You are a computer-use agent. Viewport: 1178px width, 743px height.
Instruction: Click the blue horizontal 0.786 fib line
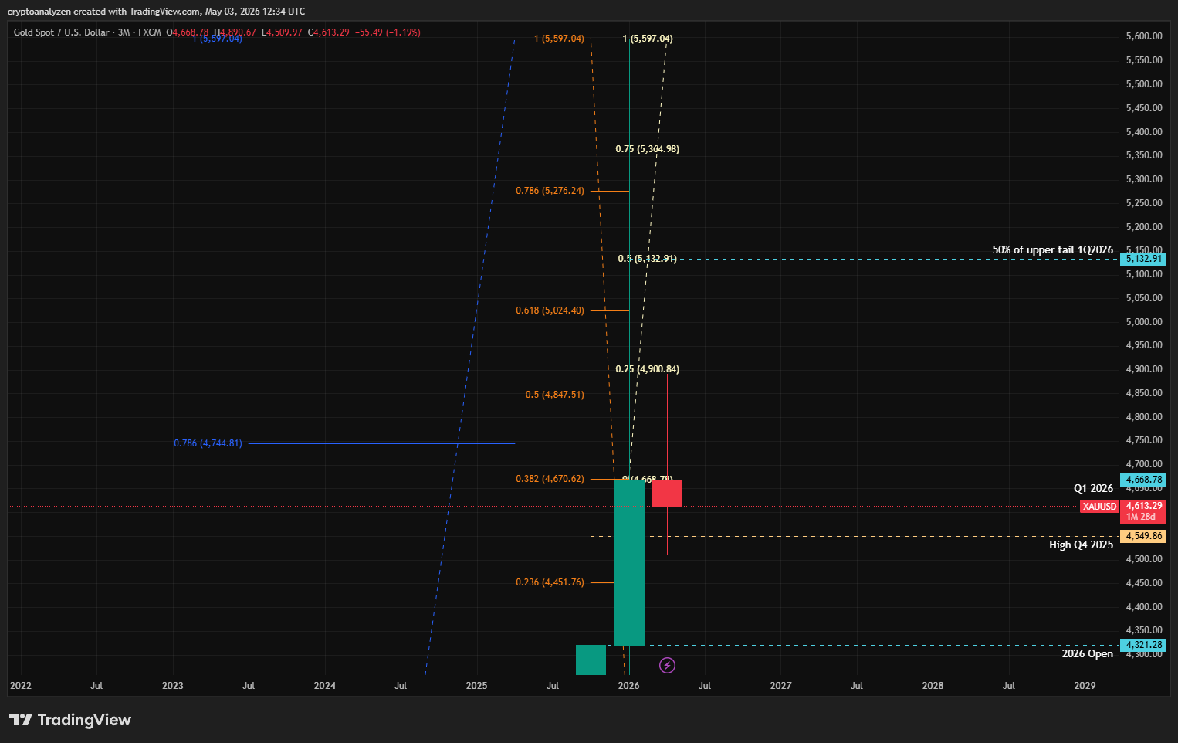(381, 443)
